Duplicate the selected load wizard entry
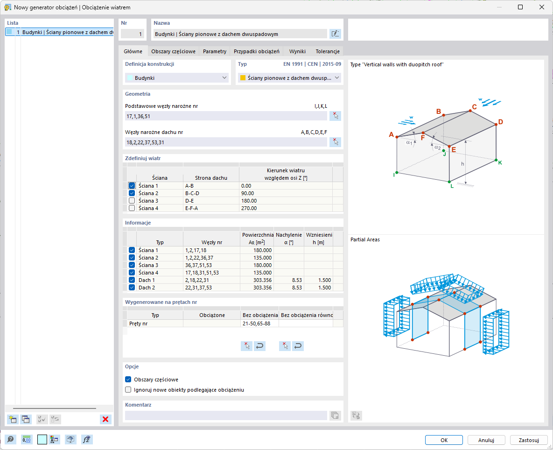 coord(26,419)
